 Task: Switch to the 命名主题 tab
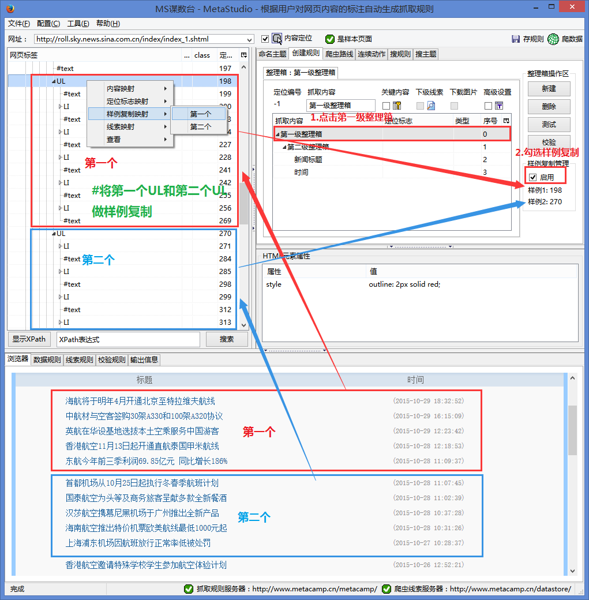click(272, 54)
